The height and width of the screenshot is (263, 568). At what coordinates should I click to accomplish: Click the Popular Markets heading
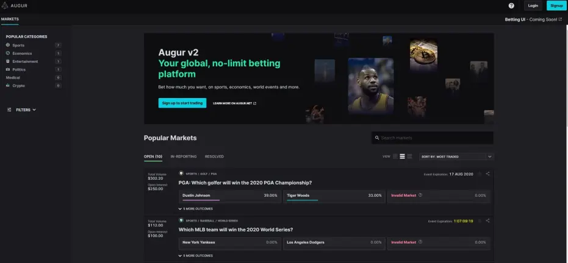click(170, 138)
